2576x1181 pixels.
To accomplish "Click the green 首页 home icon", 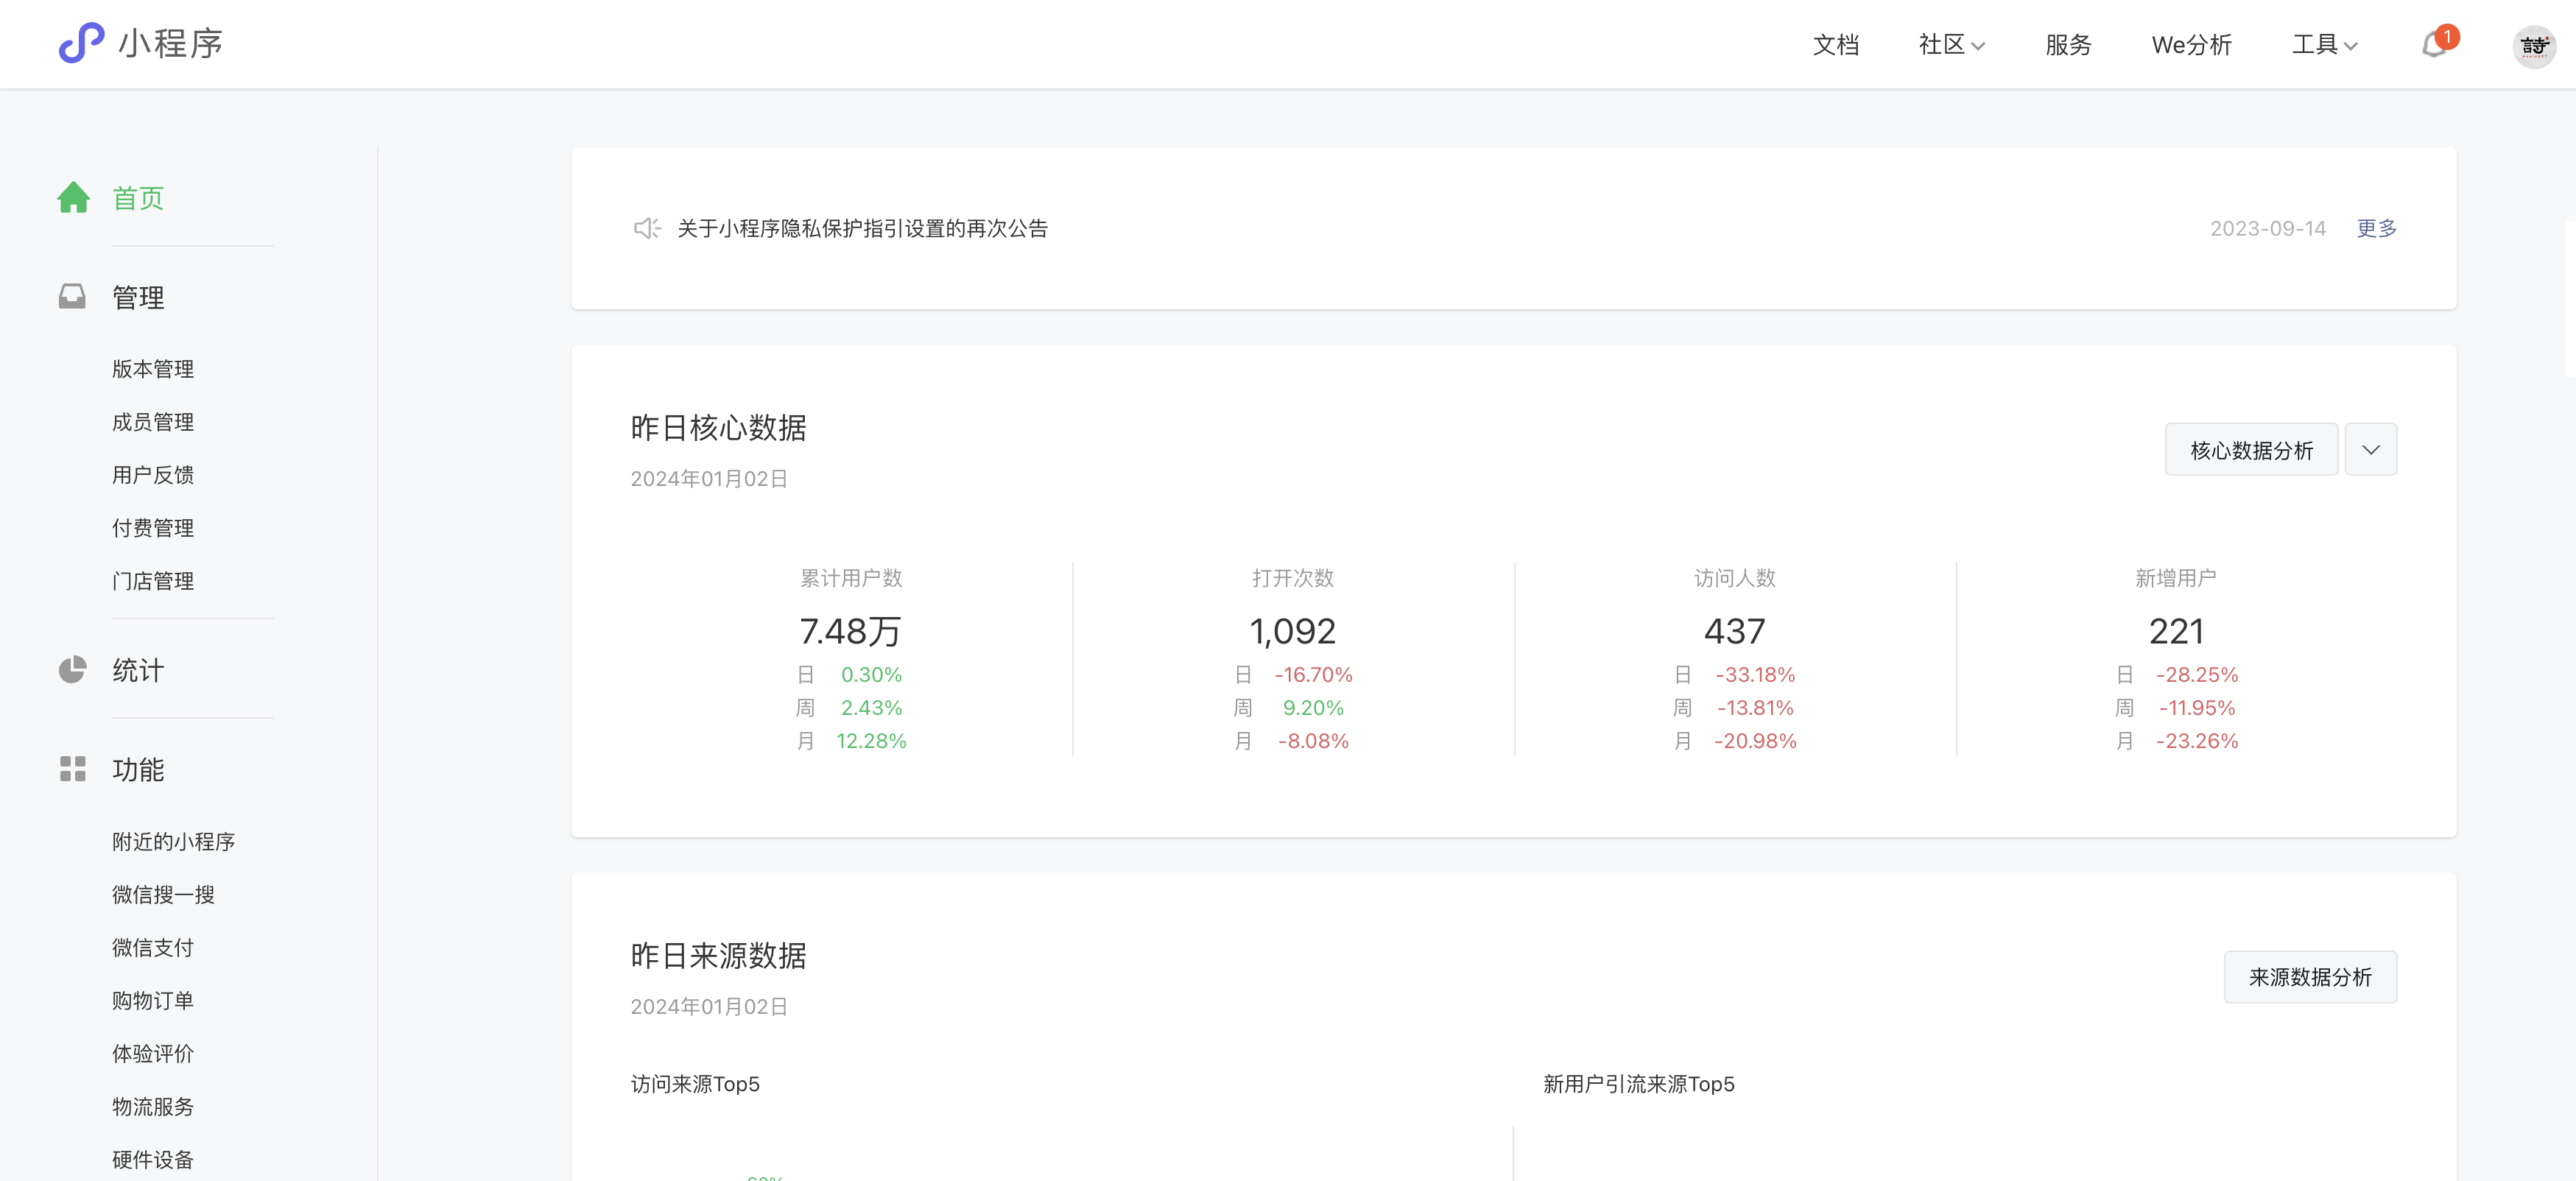I will point(73,198).
